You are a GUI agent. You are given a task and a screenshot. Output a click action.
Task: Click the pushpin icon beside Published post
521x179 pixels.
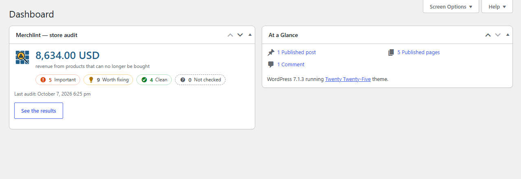click(x=271, y=52)
